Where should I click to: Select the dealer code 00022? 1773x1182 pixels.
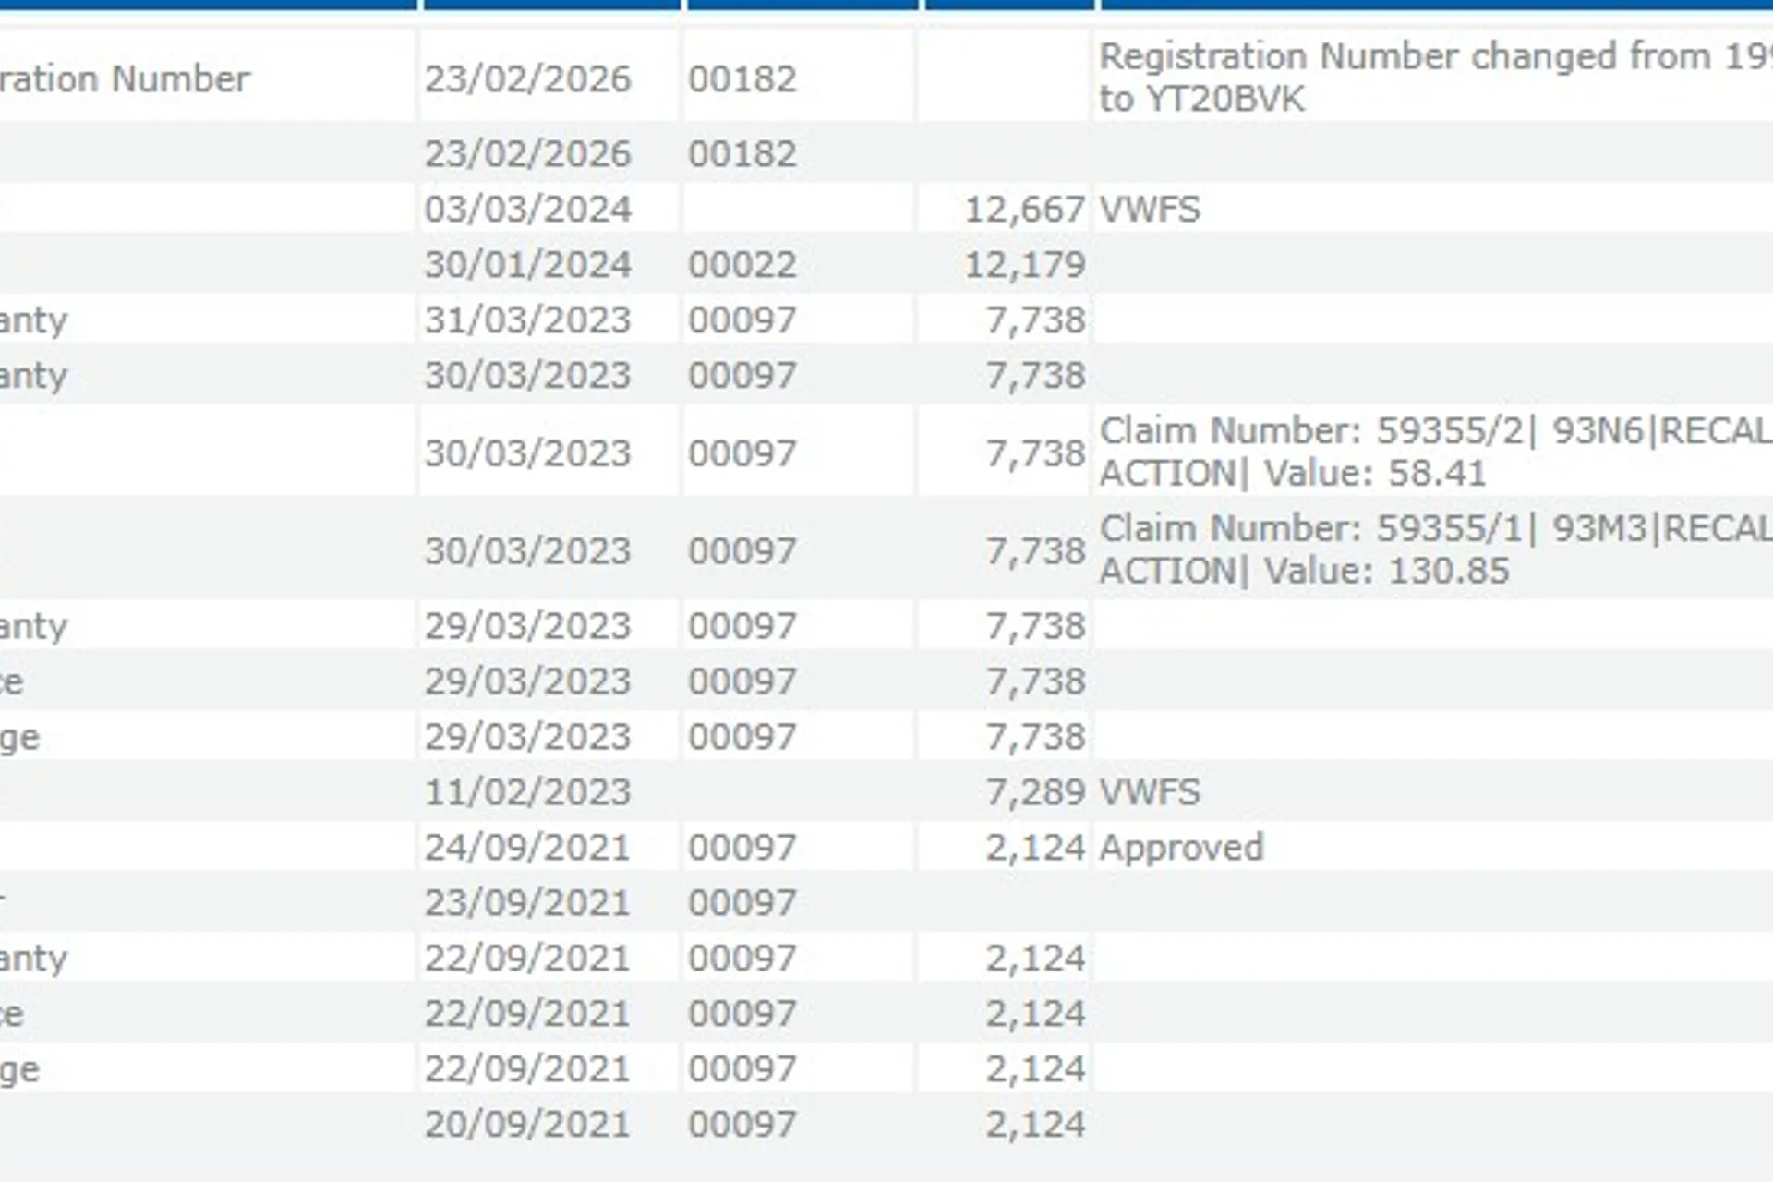click(x=742, y=265)
